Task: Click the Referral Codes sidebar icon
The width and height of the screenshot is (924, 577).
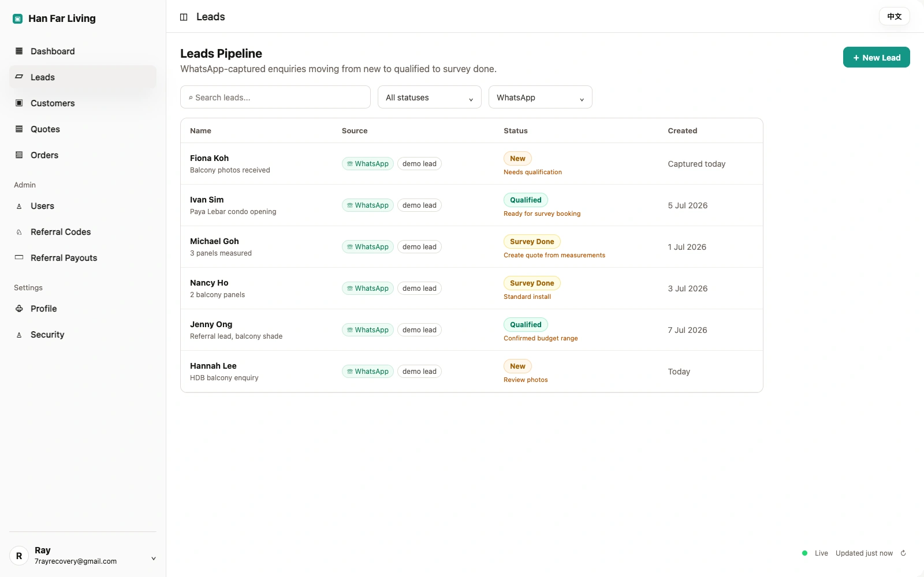Action: coord(19,232)
